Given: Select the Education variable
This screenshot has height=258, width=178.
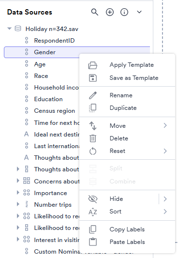Looking at the screenshot, I should click(x=48, y=99).
